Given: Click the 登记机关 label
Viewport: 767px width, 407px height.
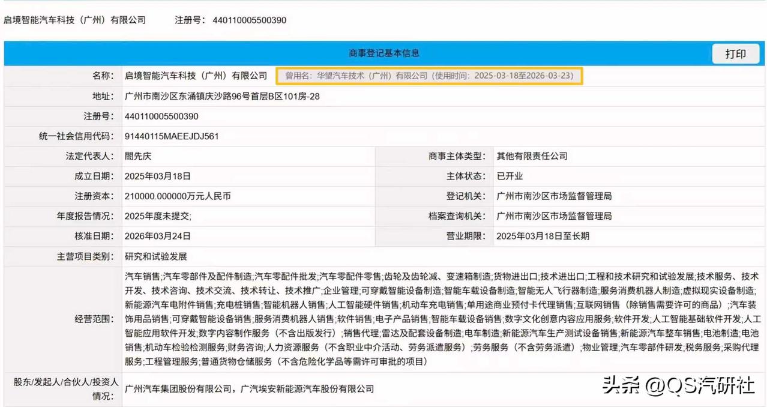Looking at the screenshot, I should click(466, 196).
